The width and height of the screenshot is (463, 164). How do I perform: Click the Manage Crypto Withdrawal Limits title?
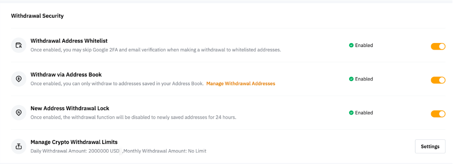(x=74, y=142)
